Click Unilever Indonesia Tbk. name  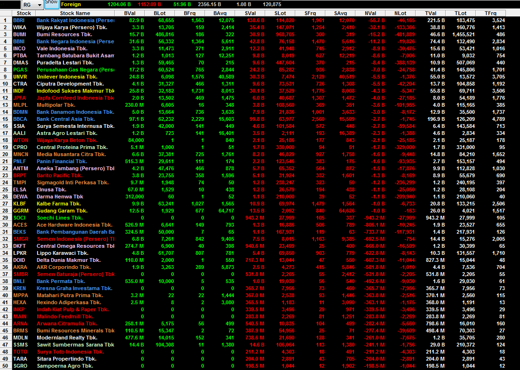point(67,77)
